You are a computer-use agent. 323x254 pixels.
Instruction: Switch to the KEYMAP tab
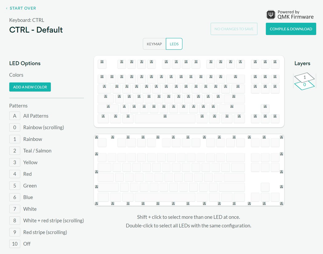click(154, 44)
